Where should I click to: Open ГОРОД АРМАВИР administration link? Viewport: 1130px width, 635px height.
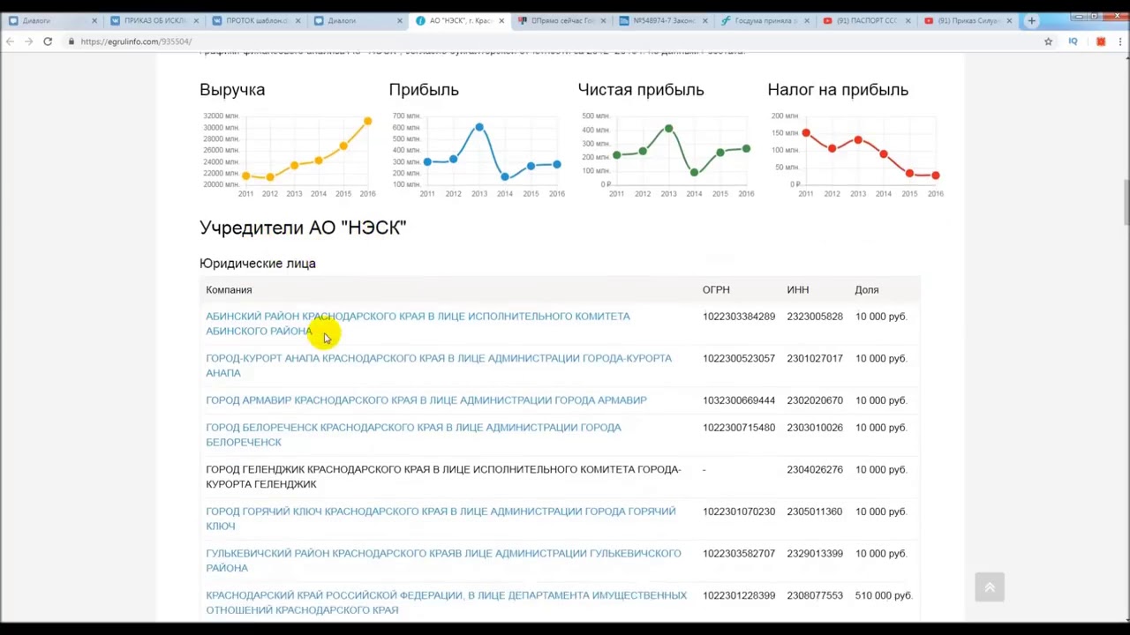coord(426,400)
